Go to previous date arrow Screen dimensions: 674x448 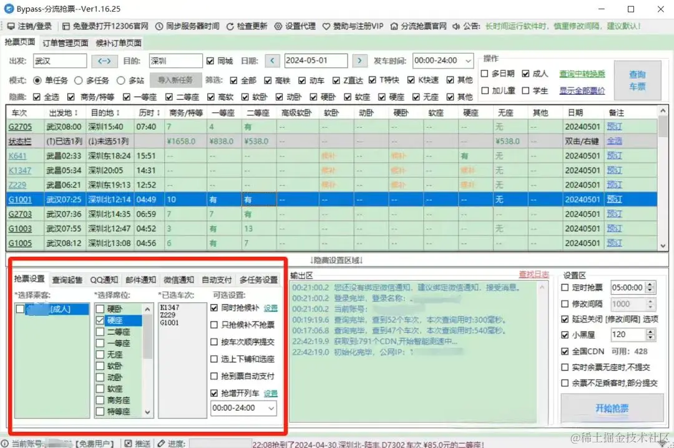(272, 61)
